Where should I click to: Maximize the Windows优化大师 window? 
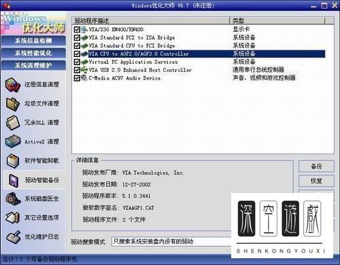pyautogui.click(x=324, y=5)
